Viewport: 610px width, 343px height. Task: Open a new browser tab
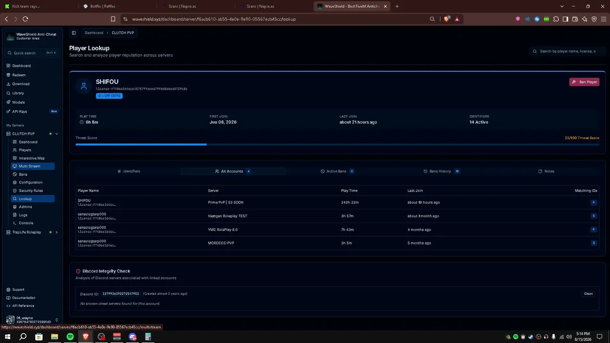click(397, 6)
